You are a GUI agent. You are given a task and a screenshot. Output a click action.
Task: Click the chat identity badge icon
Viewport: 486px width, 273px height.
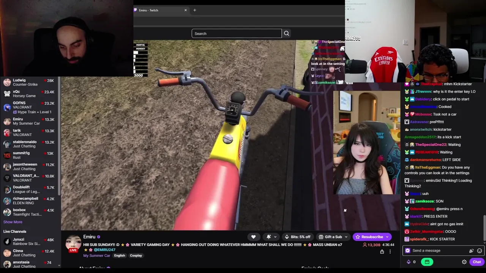[408, 251]
